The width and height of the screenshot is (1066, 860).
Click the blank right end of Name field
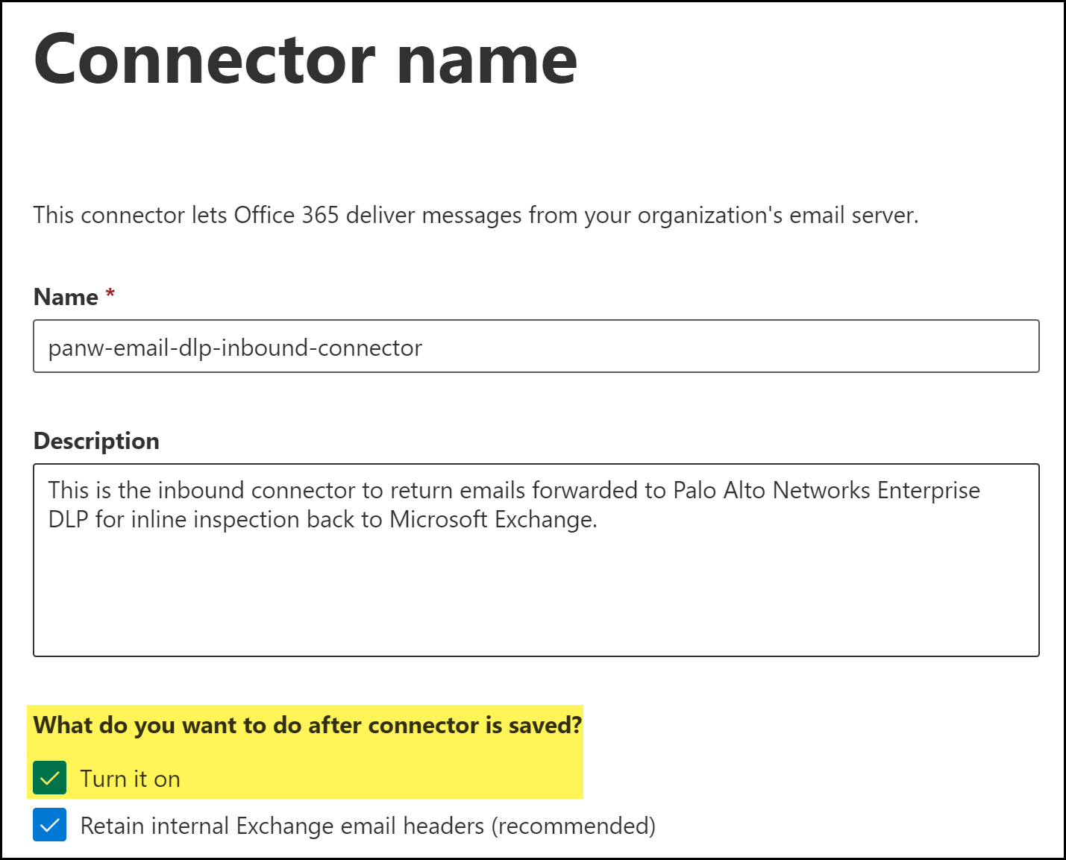(895, 347)
